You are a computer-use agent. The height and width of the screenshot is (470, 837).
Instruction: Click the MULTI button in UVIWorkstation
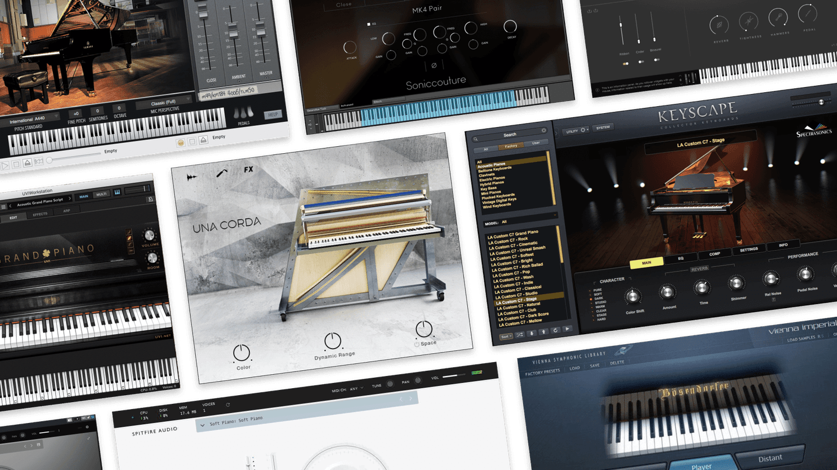(x=101, y=194)
